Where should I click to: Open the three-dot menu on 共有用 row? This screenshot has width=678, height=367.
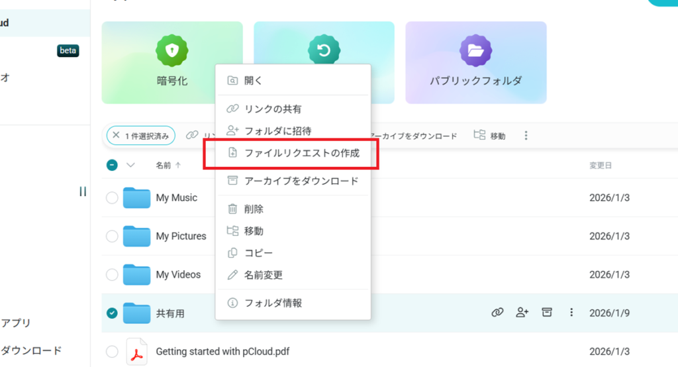571,313
